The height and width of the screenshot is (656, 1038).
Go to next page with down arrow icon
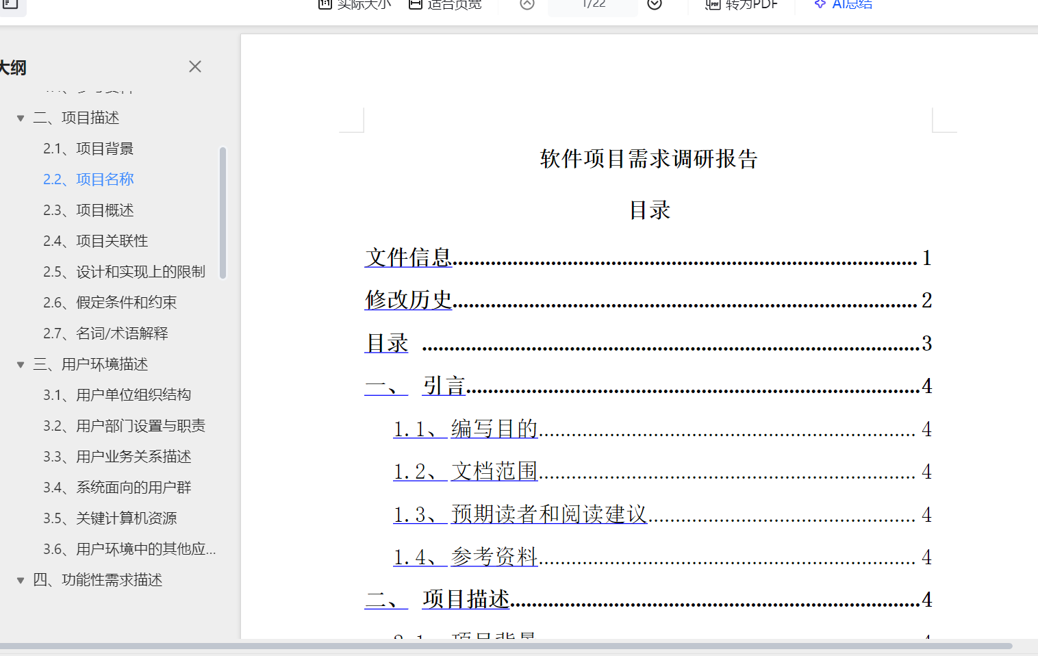tap(655, 4)
